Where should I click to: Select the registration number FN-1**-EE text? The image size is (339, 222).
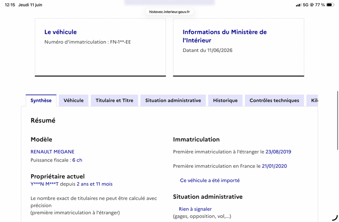(x=120, y=42)
